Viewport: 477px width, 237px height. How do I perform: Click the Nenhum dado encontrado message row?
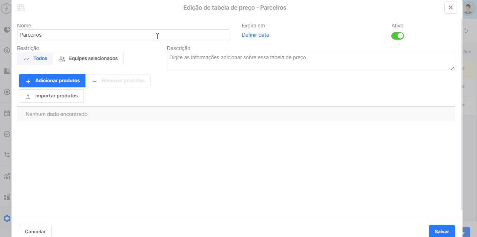pos(236,114)
